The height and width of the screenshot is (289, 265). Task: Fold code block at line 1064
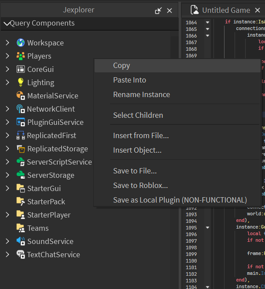[207, 23]
